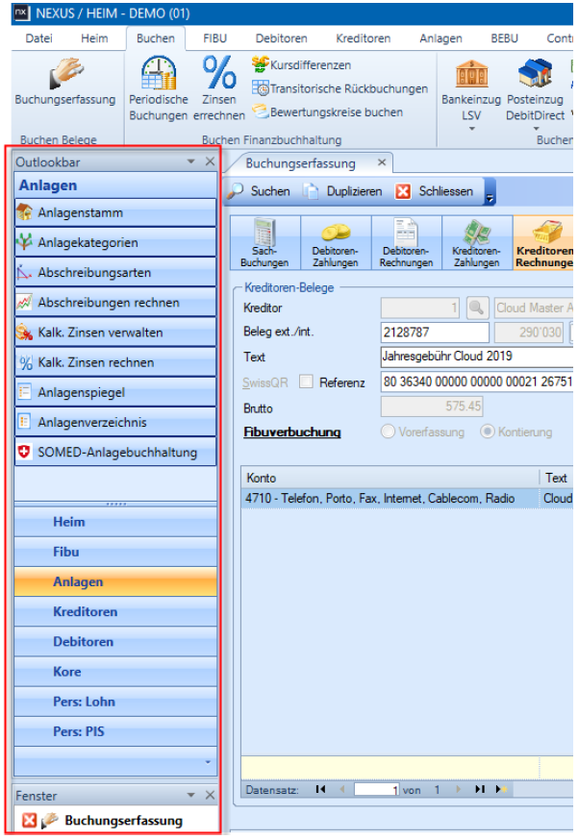Click Referenz number input field
578x839 pixels.
[x=477, y=382]
